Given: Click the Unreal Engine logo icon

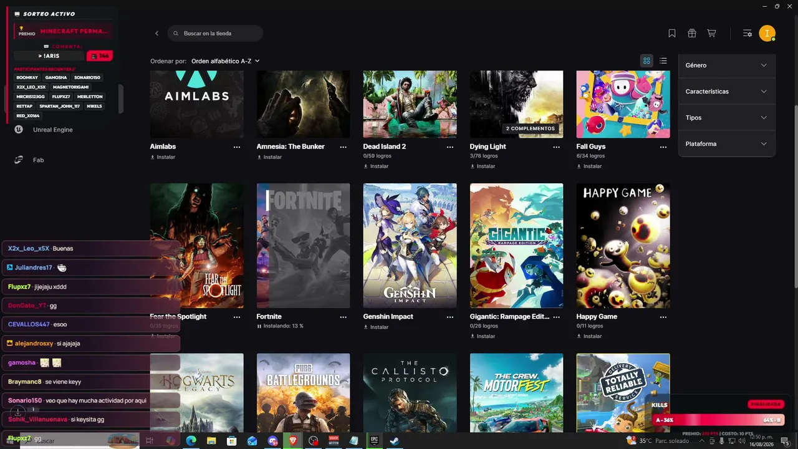Looking at the screenshot, I should tap(19, 130).
